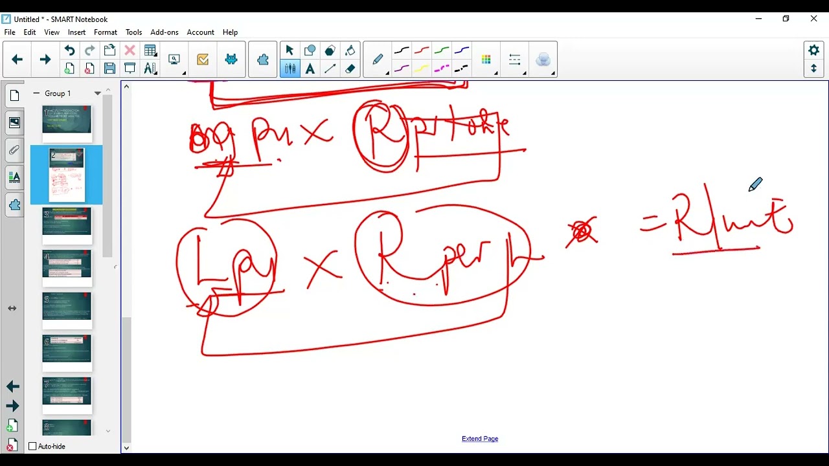Screen dimensions: 829x466
Task: Select the yellow pen style
Action: click(x=422, y=69)
